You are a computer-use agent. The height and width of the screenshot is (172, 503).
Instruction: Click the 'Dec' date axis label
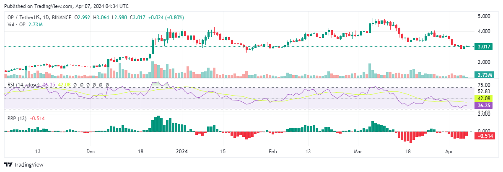pos(91,151)
